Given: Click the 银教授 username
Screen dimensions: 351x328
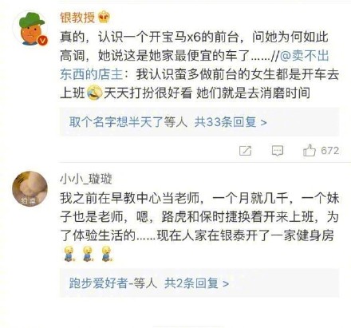Looking at the screenshot, I should click(x=77, y=18).
